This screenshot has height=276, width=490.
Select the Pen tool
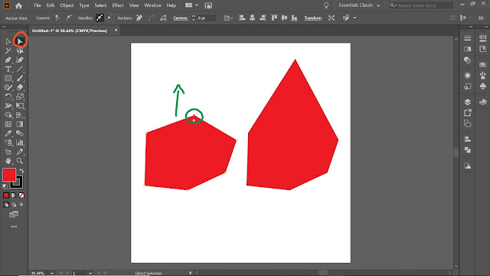(8, 60)
